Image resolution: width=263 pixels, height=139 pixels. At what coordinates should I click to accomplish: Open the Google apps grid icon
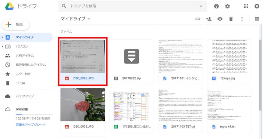246,6
